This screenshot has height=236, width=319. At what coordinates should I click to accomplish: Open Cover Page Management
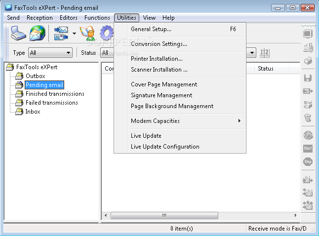(x=187, y=84)
